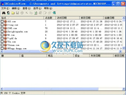Viewport: 126px width, 95px height.
Task: Click upper list scroll right arrow
Action: pos(120,51)
